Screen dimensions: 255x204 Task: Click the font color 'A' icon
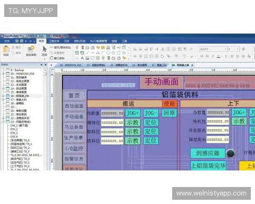pos(218,56)
